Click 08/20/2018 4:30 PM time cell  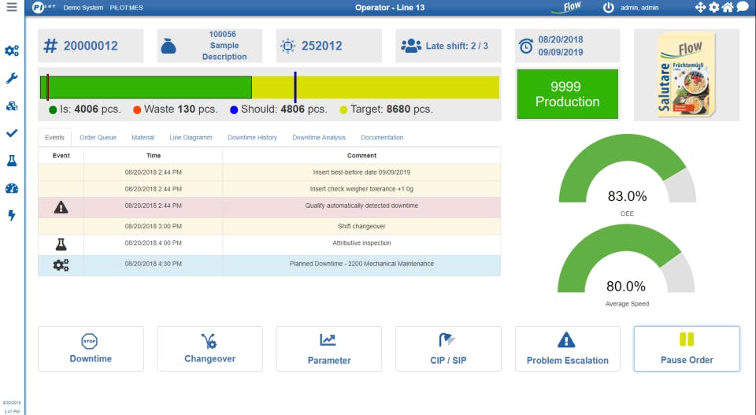pyautogui.click(x=154, y=264)
